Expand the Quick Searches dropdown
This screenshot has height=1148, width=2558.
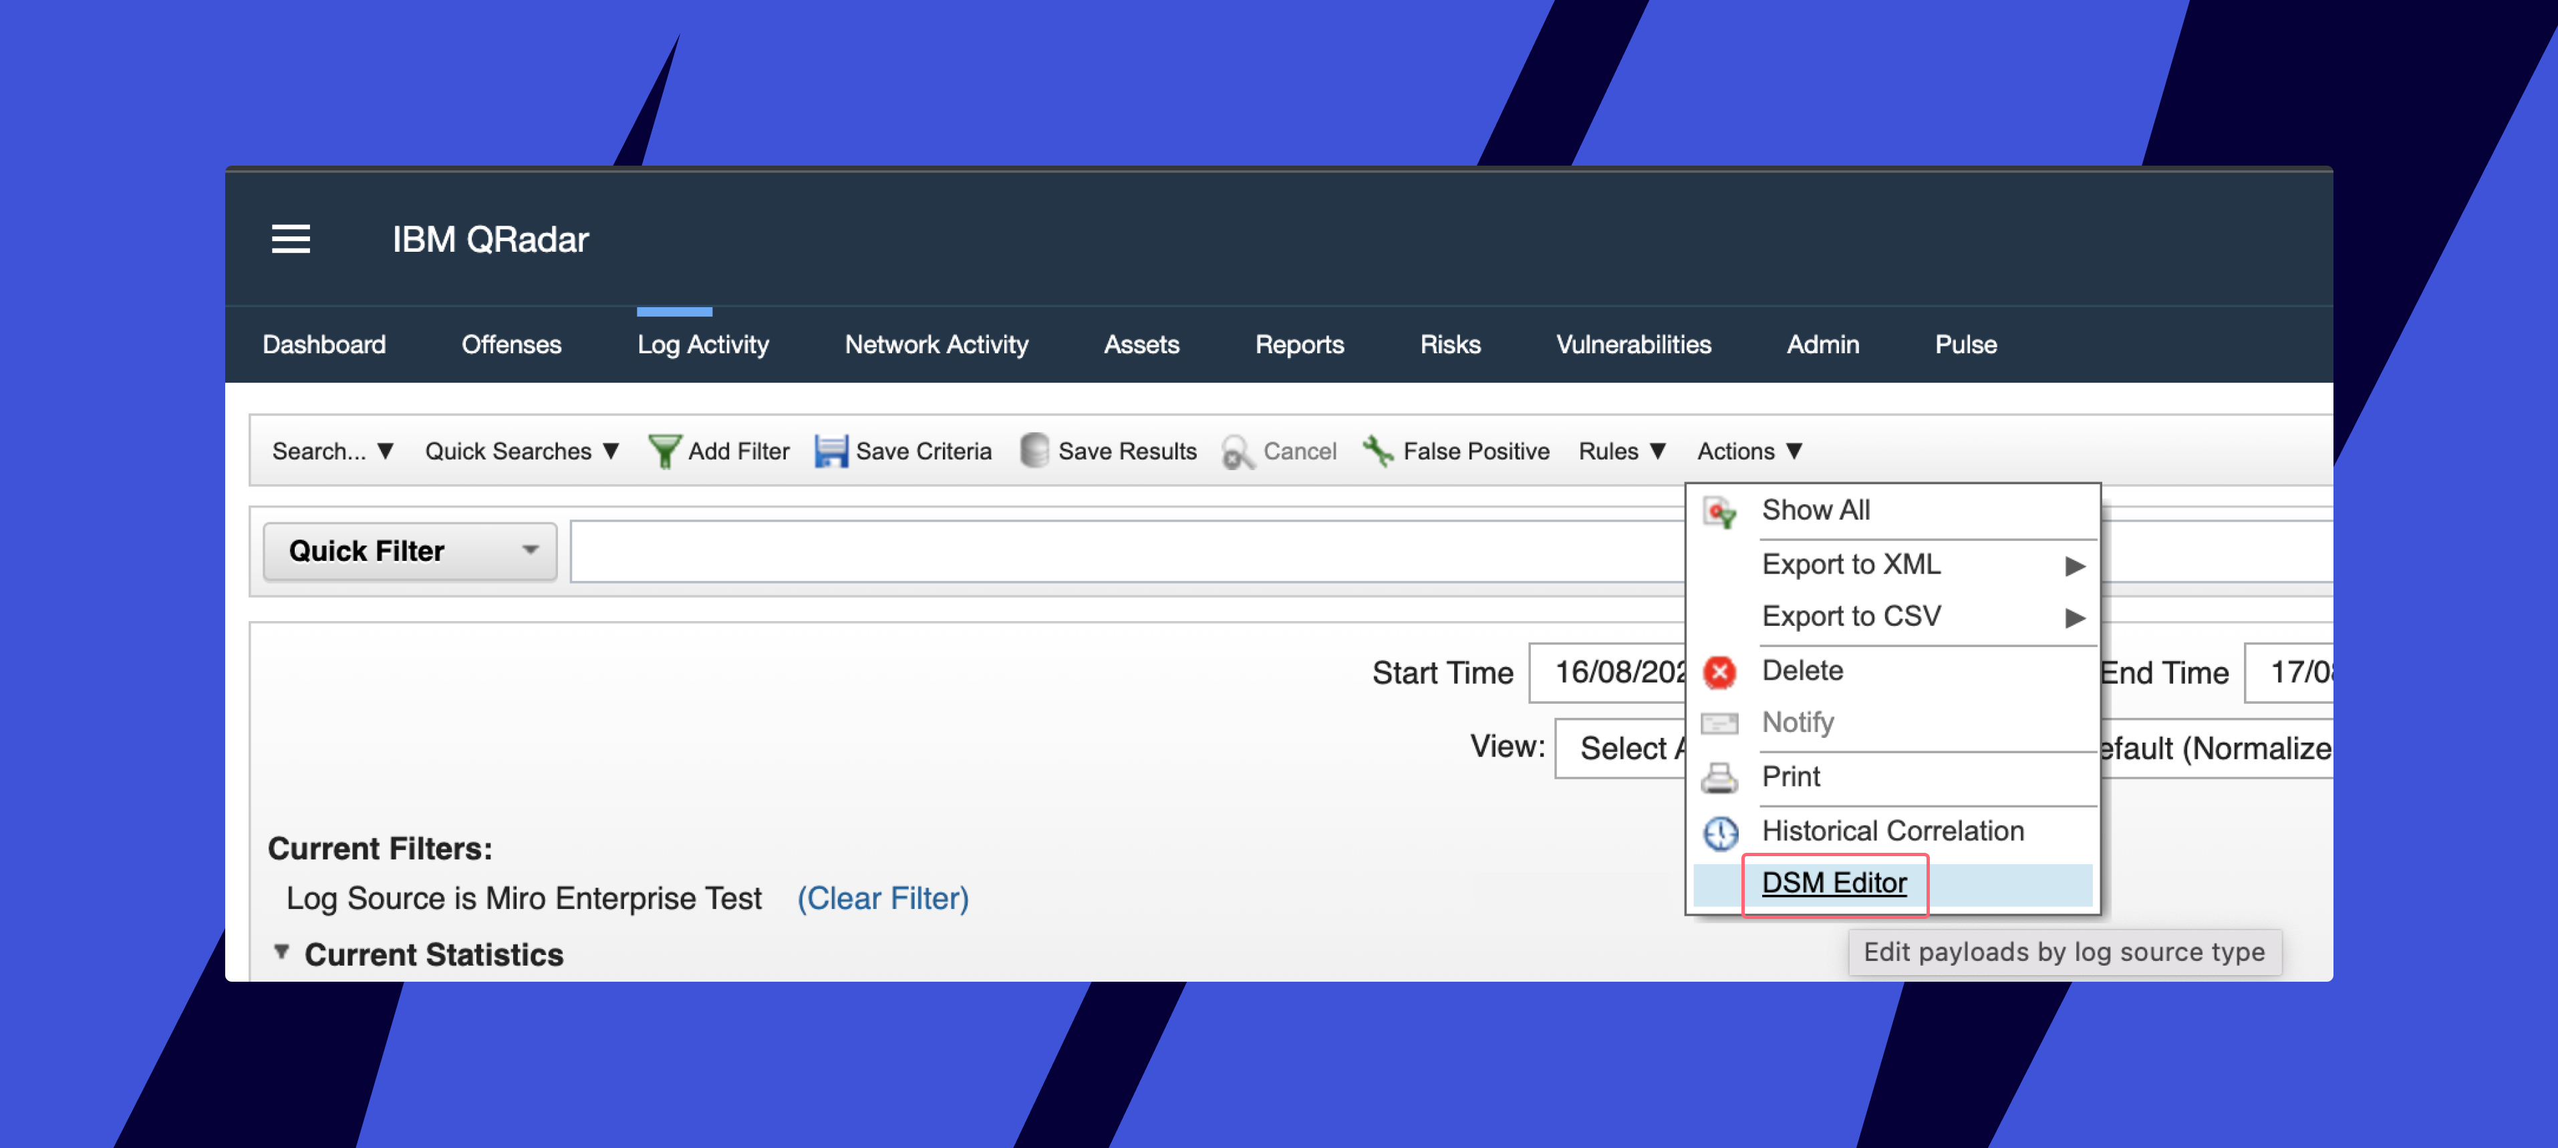521,451
